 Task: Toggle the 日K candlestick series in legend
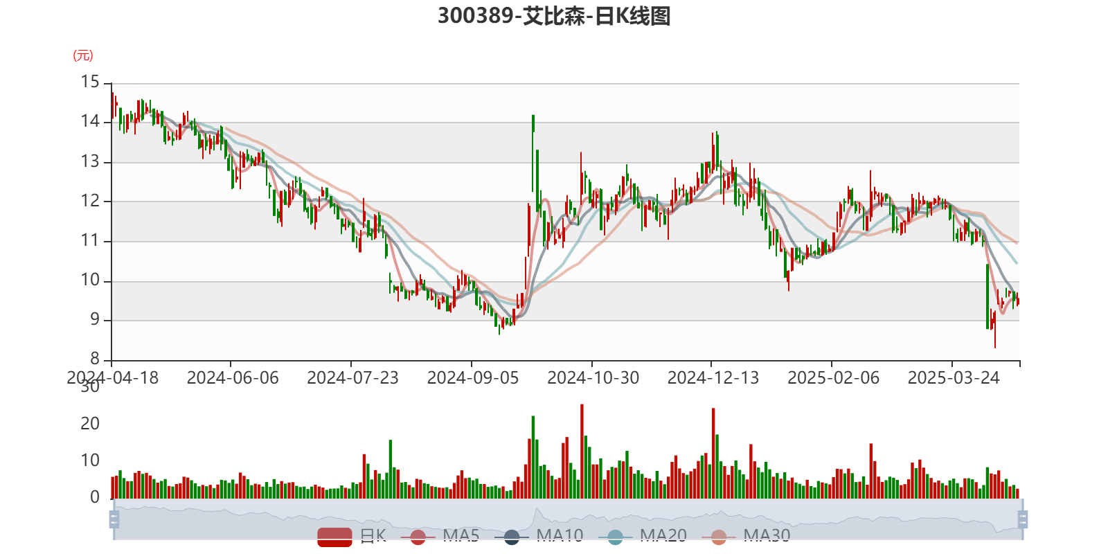352,536
